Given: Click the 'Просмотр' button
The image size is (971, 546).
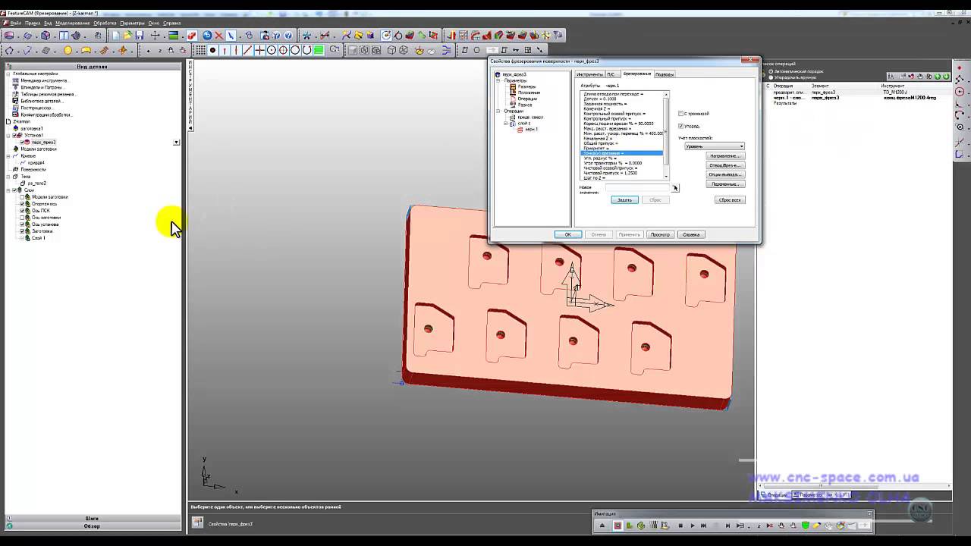Looking at the screenshot, I should [660, 234].
